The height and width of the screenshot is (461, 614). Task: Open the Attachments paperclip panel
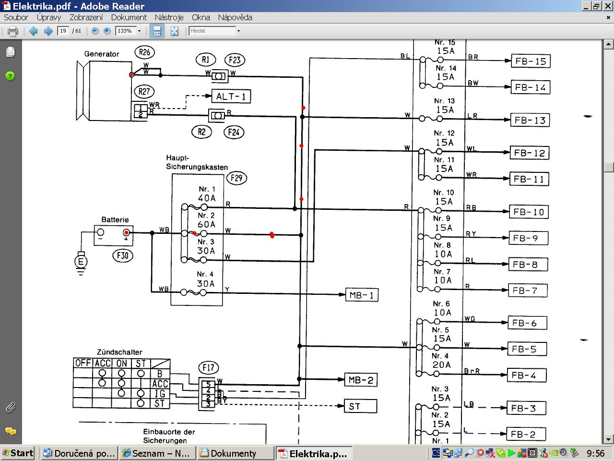point(11,407)
